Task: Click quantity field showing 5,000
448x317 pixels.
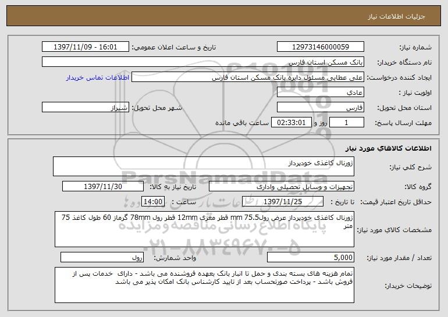Action: (311, 257)
